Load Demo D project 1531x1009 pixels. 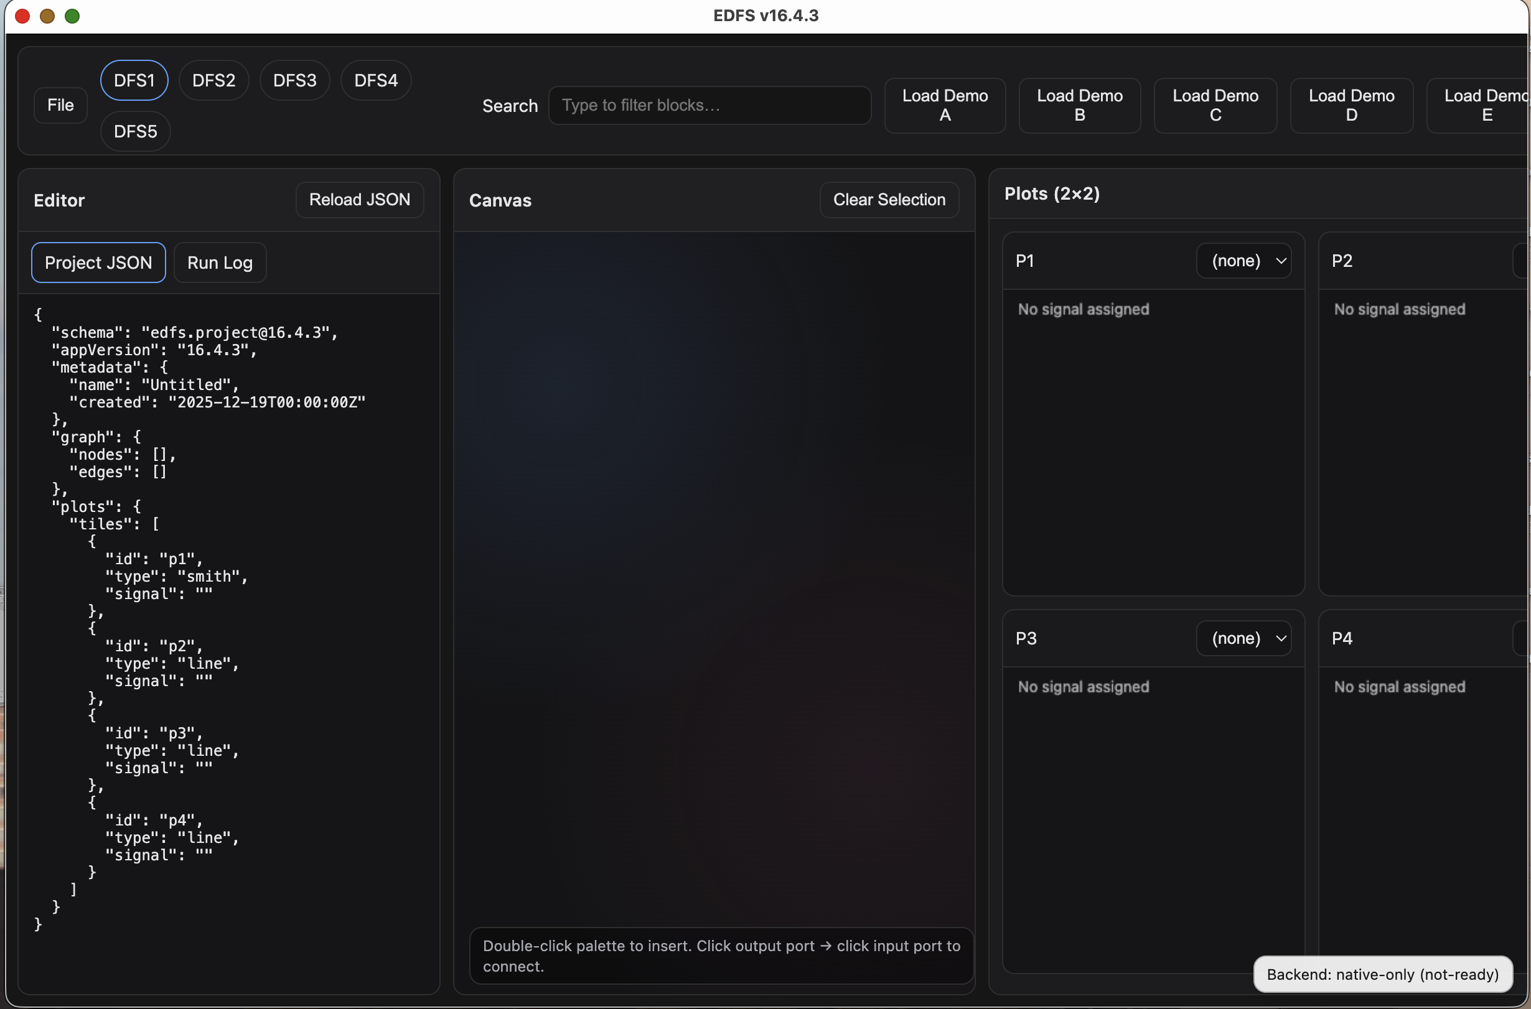(x=1351, y=106)
